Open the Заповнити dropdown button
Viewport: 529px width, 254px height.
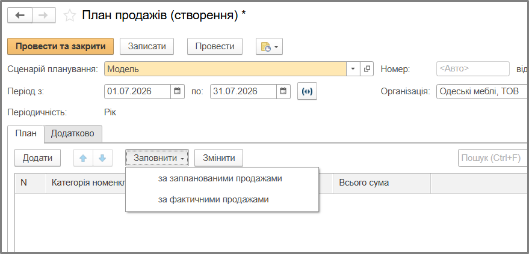coord(157,158)
